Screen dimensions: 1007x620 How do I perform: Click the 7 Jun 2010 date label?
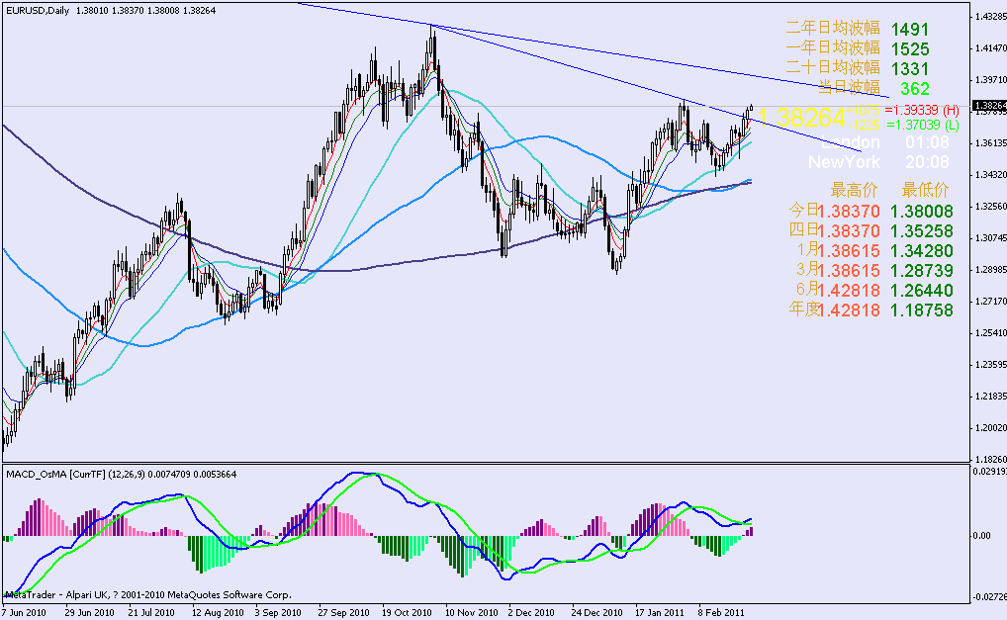coord(23,612)
